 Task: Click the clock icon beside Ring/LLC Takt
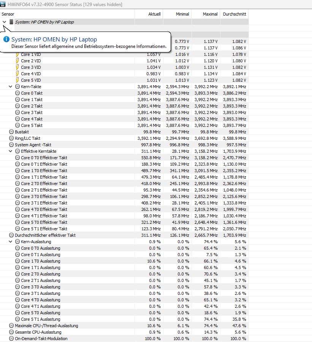[x=11, y=138]
